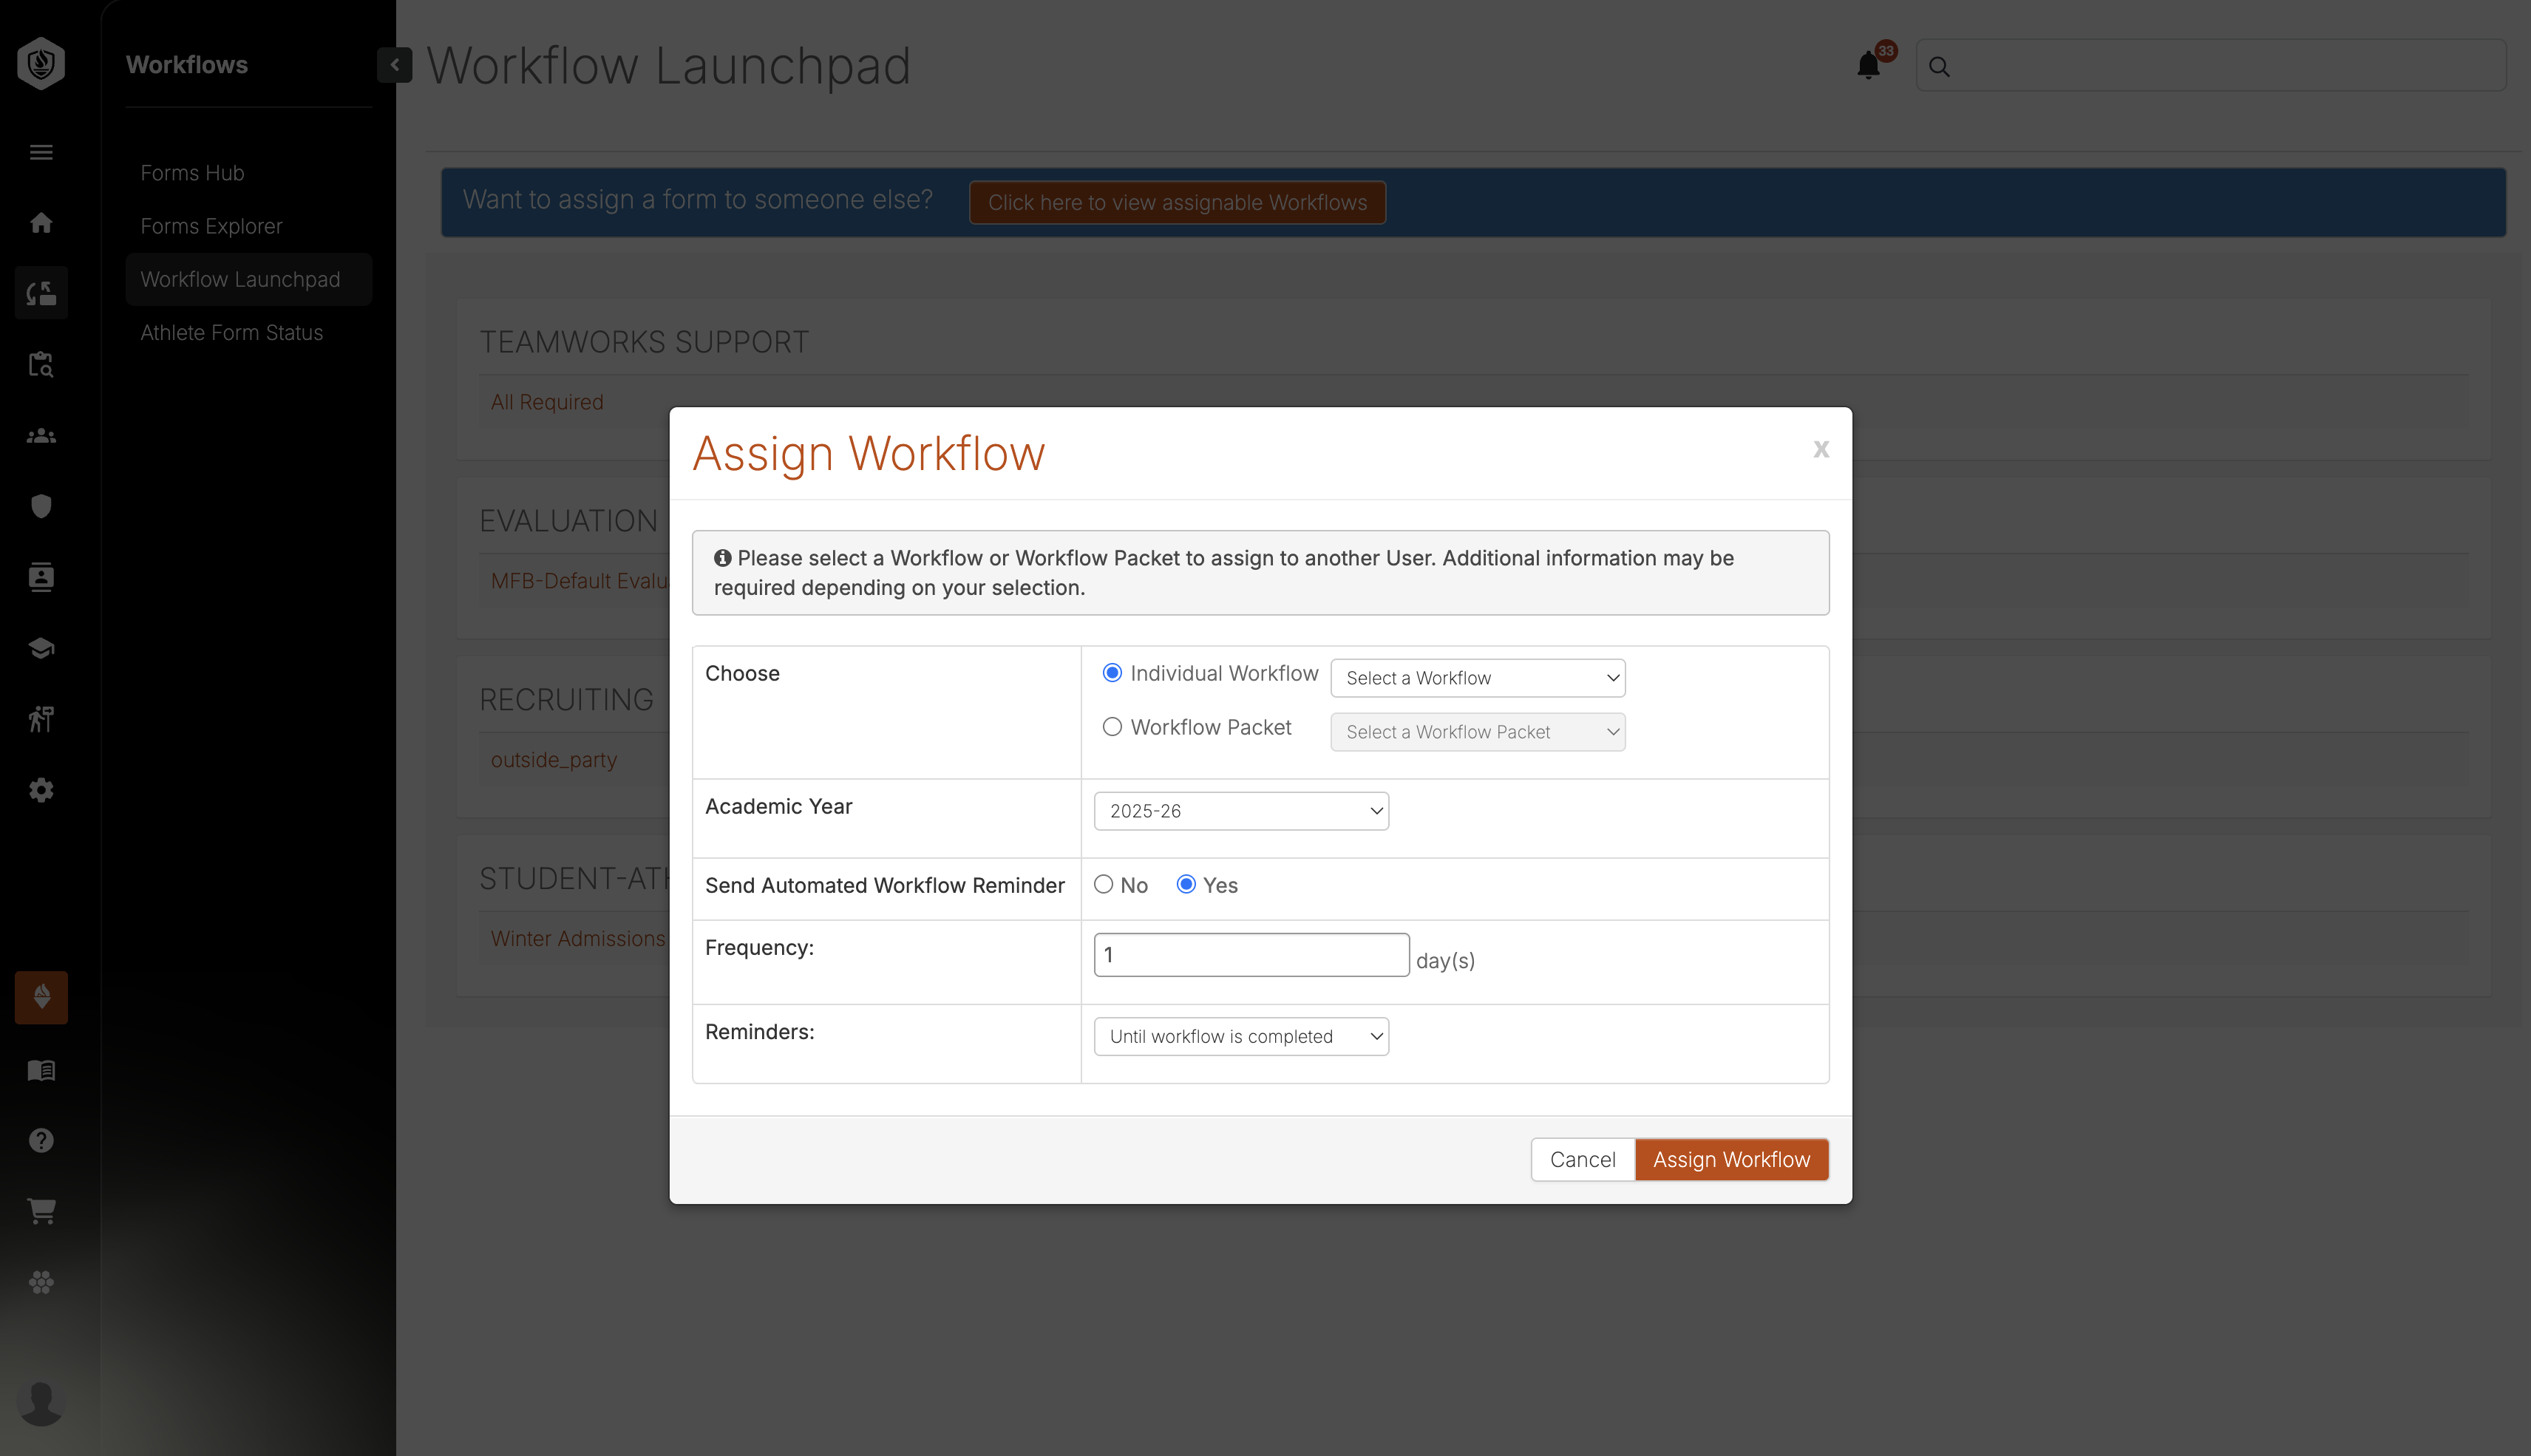Click the Frequency days input field

click(x=1251, y=955)
